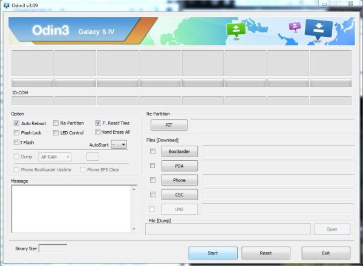The height and width of the screenshot is (266, 363).
Task: Minimize the Odin3 window
Action: pyautogui.click(x=324, y=4)
